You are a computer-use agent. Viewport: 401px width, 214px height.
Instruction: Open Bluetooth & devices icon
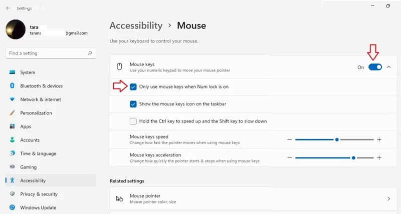13,86
